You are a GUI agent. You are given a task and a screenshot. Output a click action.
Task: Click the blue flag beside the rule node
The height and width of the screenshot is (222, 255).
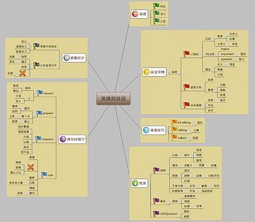point(44,175)
